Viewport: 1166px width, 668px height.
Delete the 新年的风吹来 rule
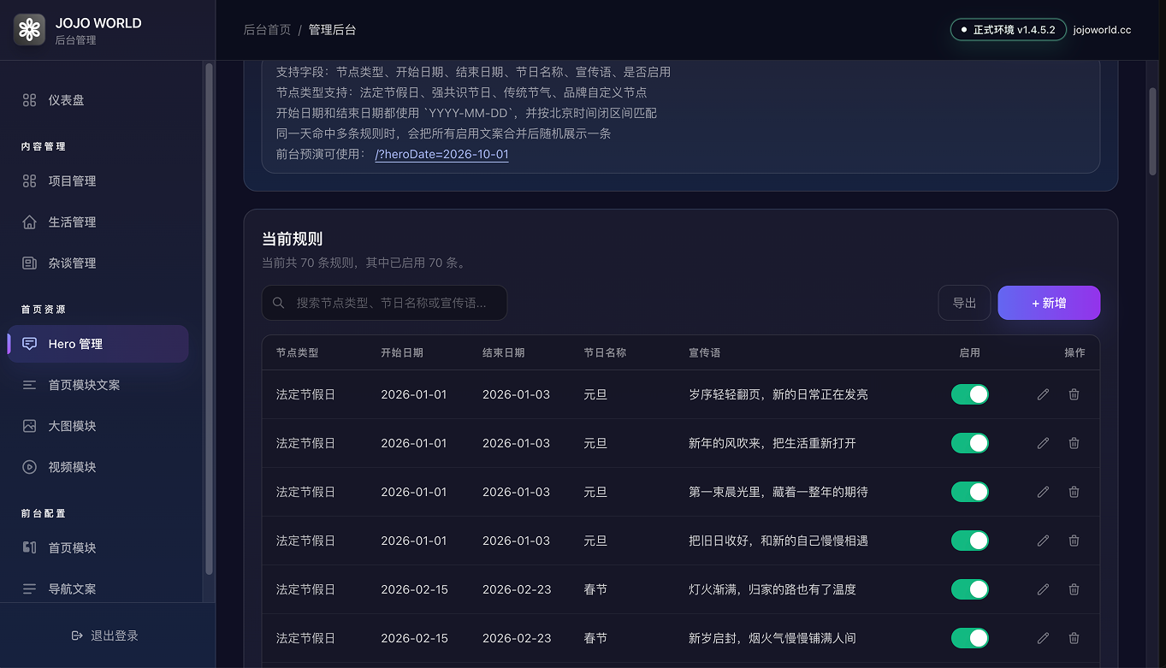pos(1074,443)
